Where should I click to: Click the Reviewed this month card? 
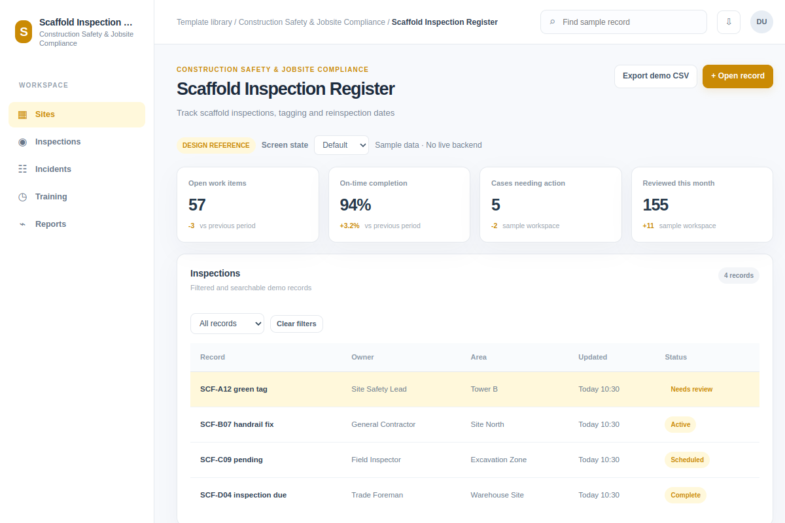pos(702,205)
